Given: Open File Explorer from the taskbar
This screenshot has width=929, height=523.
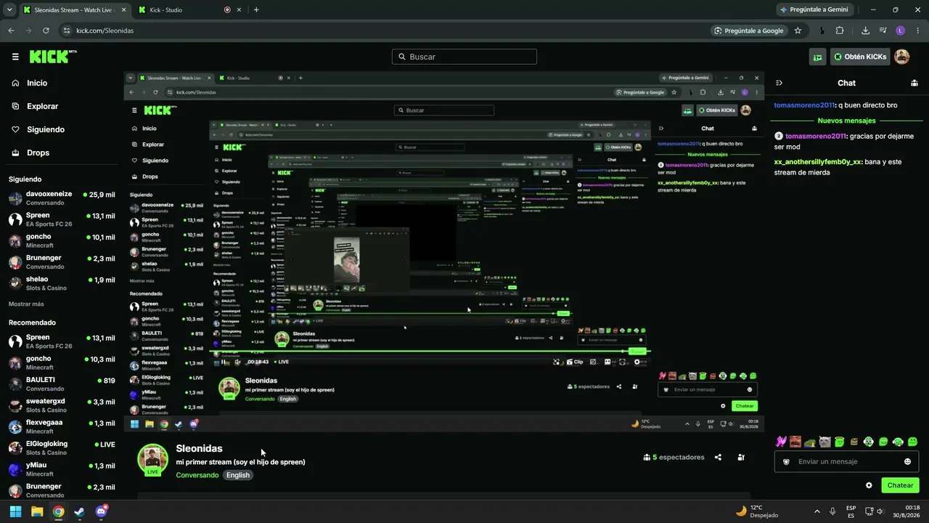Looking at the screenshot, I should pyautogui.click(x=37, y=511).
